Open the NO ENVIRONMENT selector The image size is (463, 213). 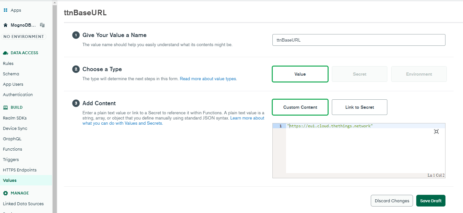tap(23, 37)
